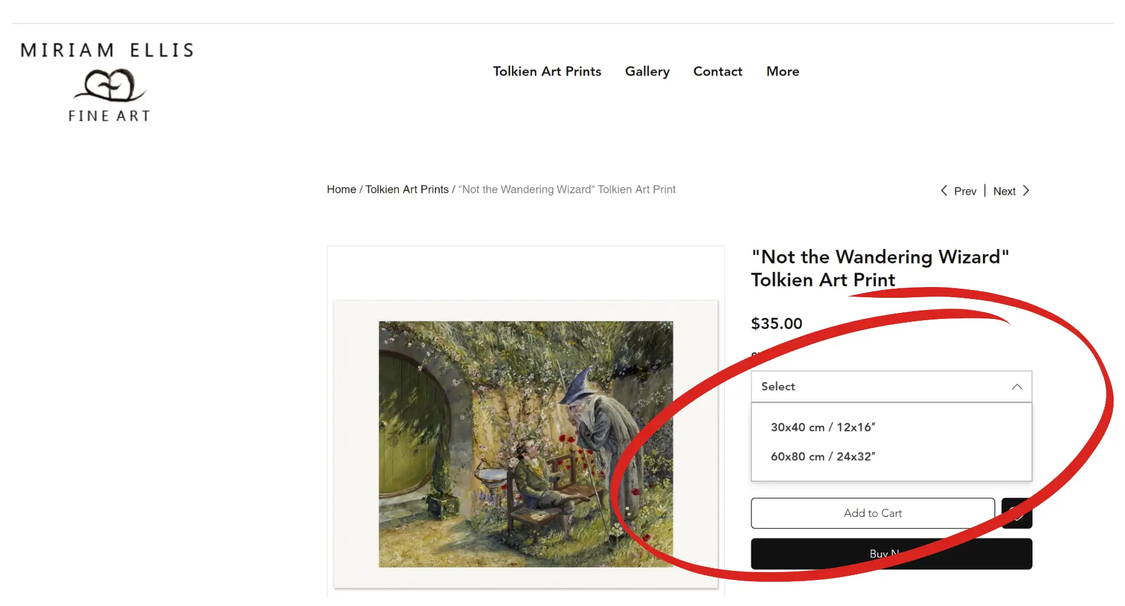Click Tolkien Art Prints in the breadcrumb
The image size is (1125, 606).
[x=407, y=190]
